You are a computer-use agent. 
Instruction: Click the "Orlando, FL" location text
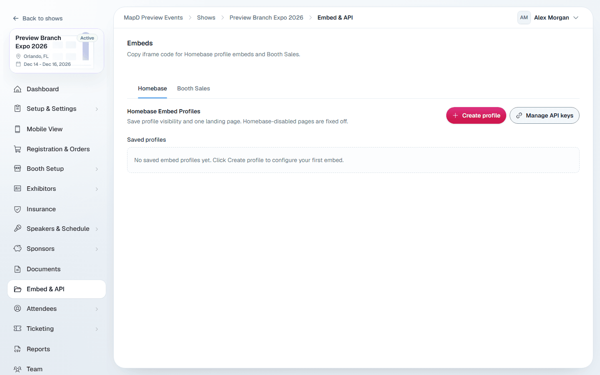coord(36,56)
